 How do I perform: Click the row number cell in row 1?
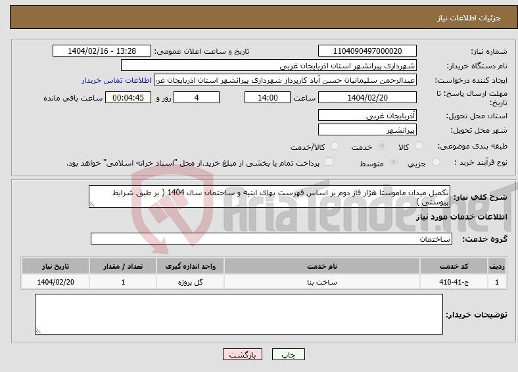pyautogui.click(x=497, y=282)
